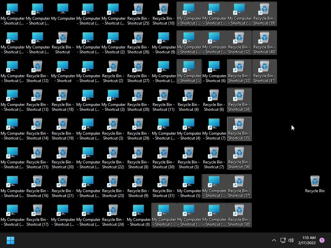The width and height of the screenshot is (331, 248).
Task: Select Recycle Bin - Shortcut (21)
Action: point(63,187)
